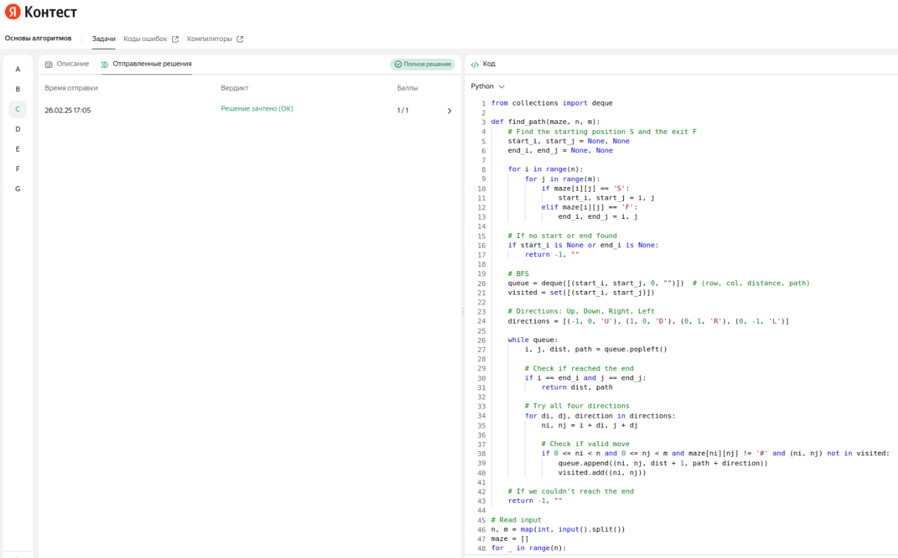This screenshot has height=558, width=898.
Task: Click the Yandex Контест logo
Action: tap(41, 12)
